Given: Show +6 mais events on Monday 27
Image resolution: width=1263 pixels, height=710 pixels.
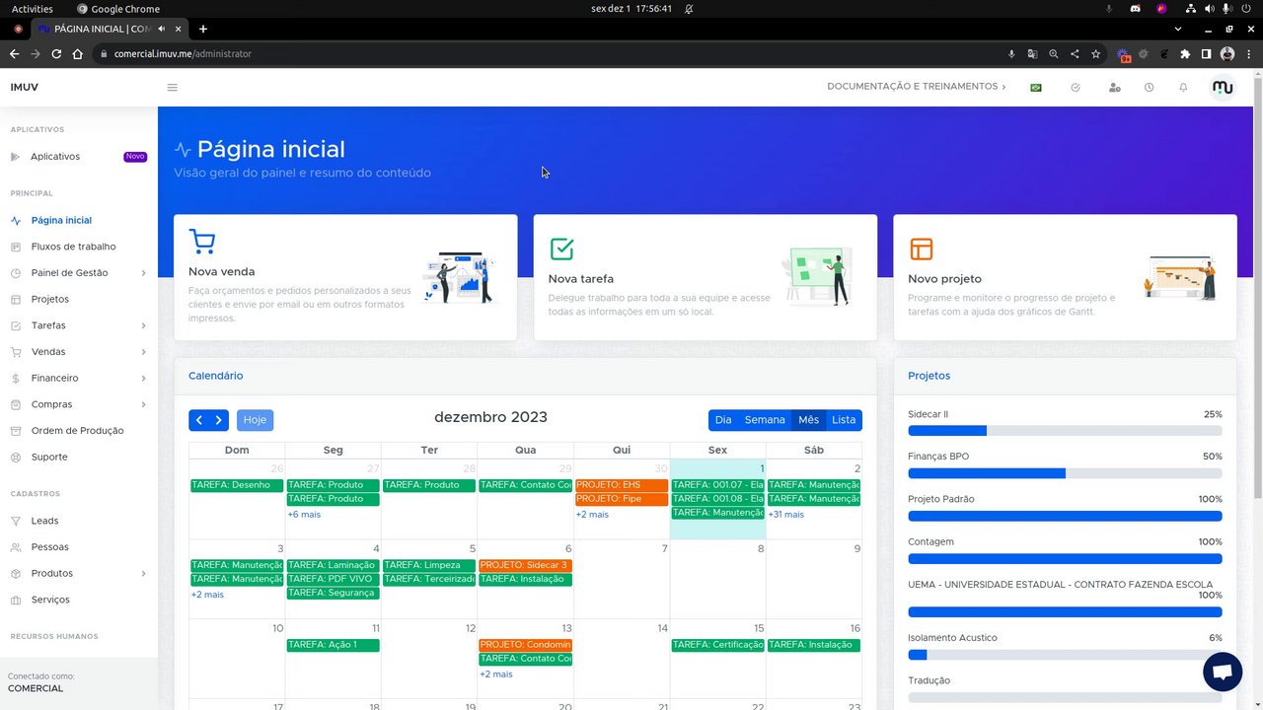Looking at the screenshot, I should 304,515.
